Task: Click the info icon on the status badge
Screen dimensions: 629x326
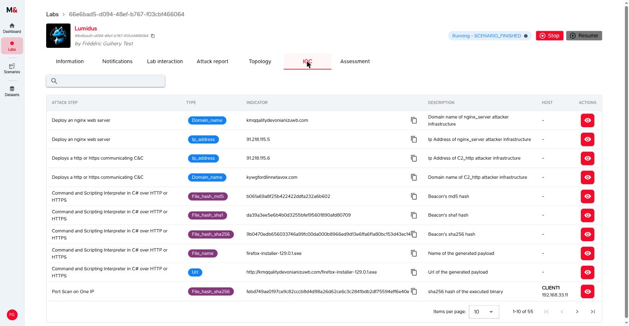Action: [x=526, y=36]
